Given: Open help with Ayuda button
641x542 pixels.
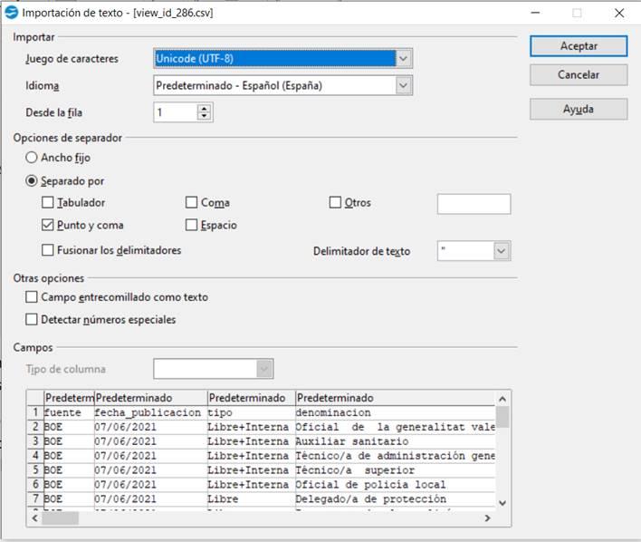Looking at the screenshot, I should pyautogui.click(x=579, y=110).
